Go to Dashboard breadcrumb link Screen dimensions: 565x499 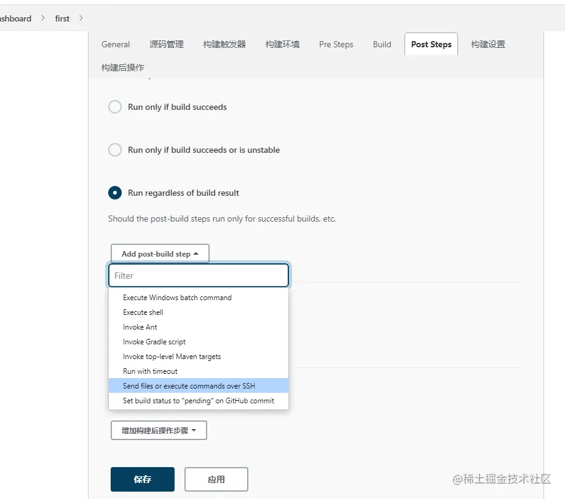pos(15,18)
